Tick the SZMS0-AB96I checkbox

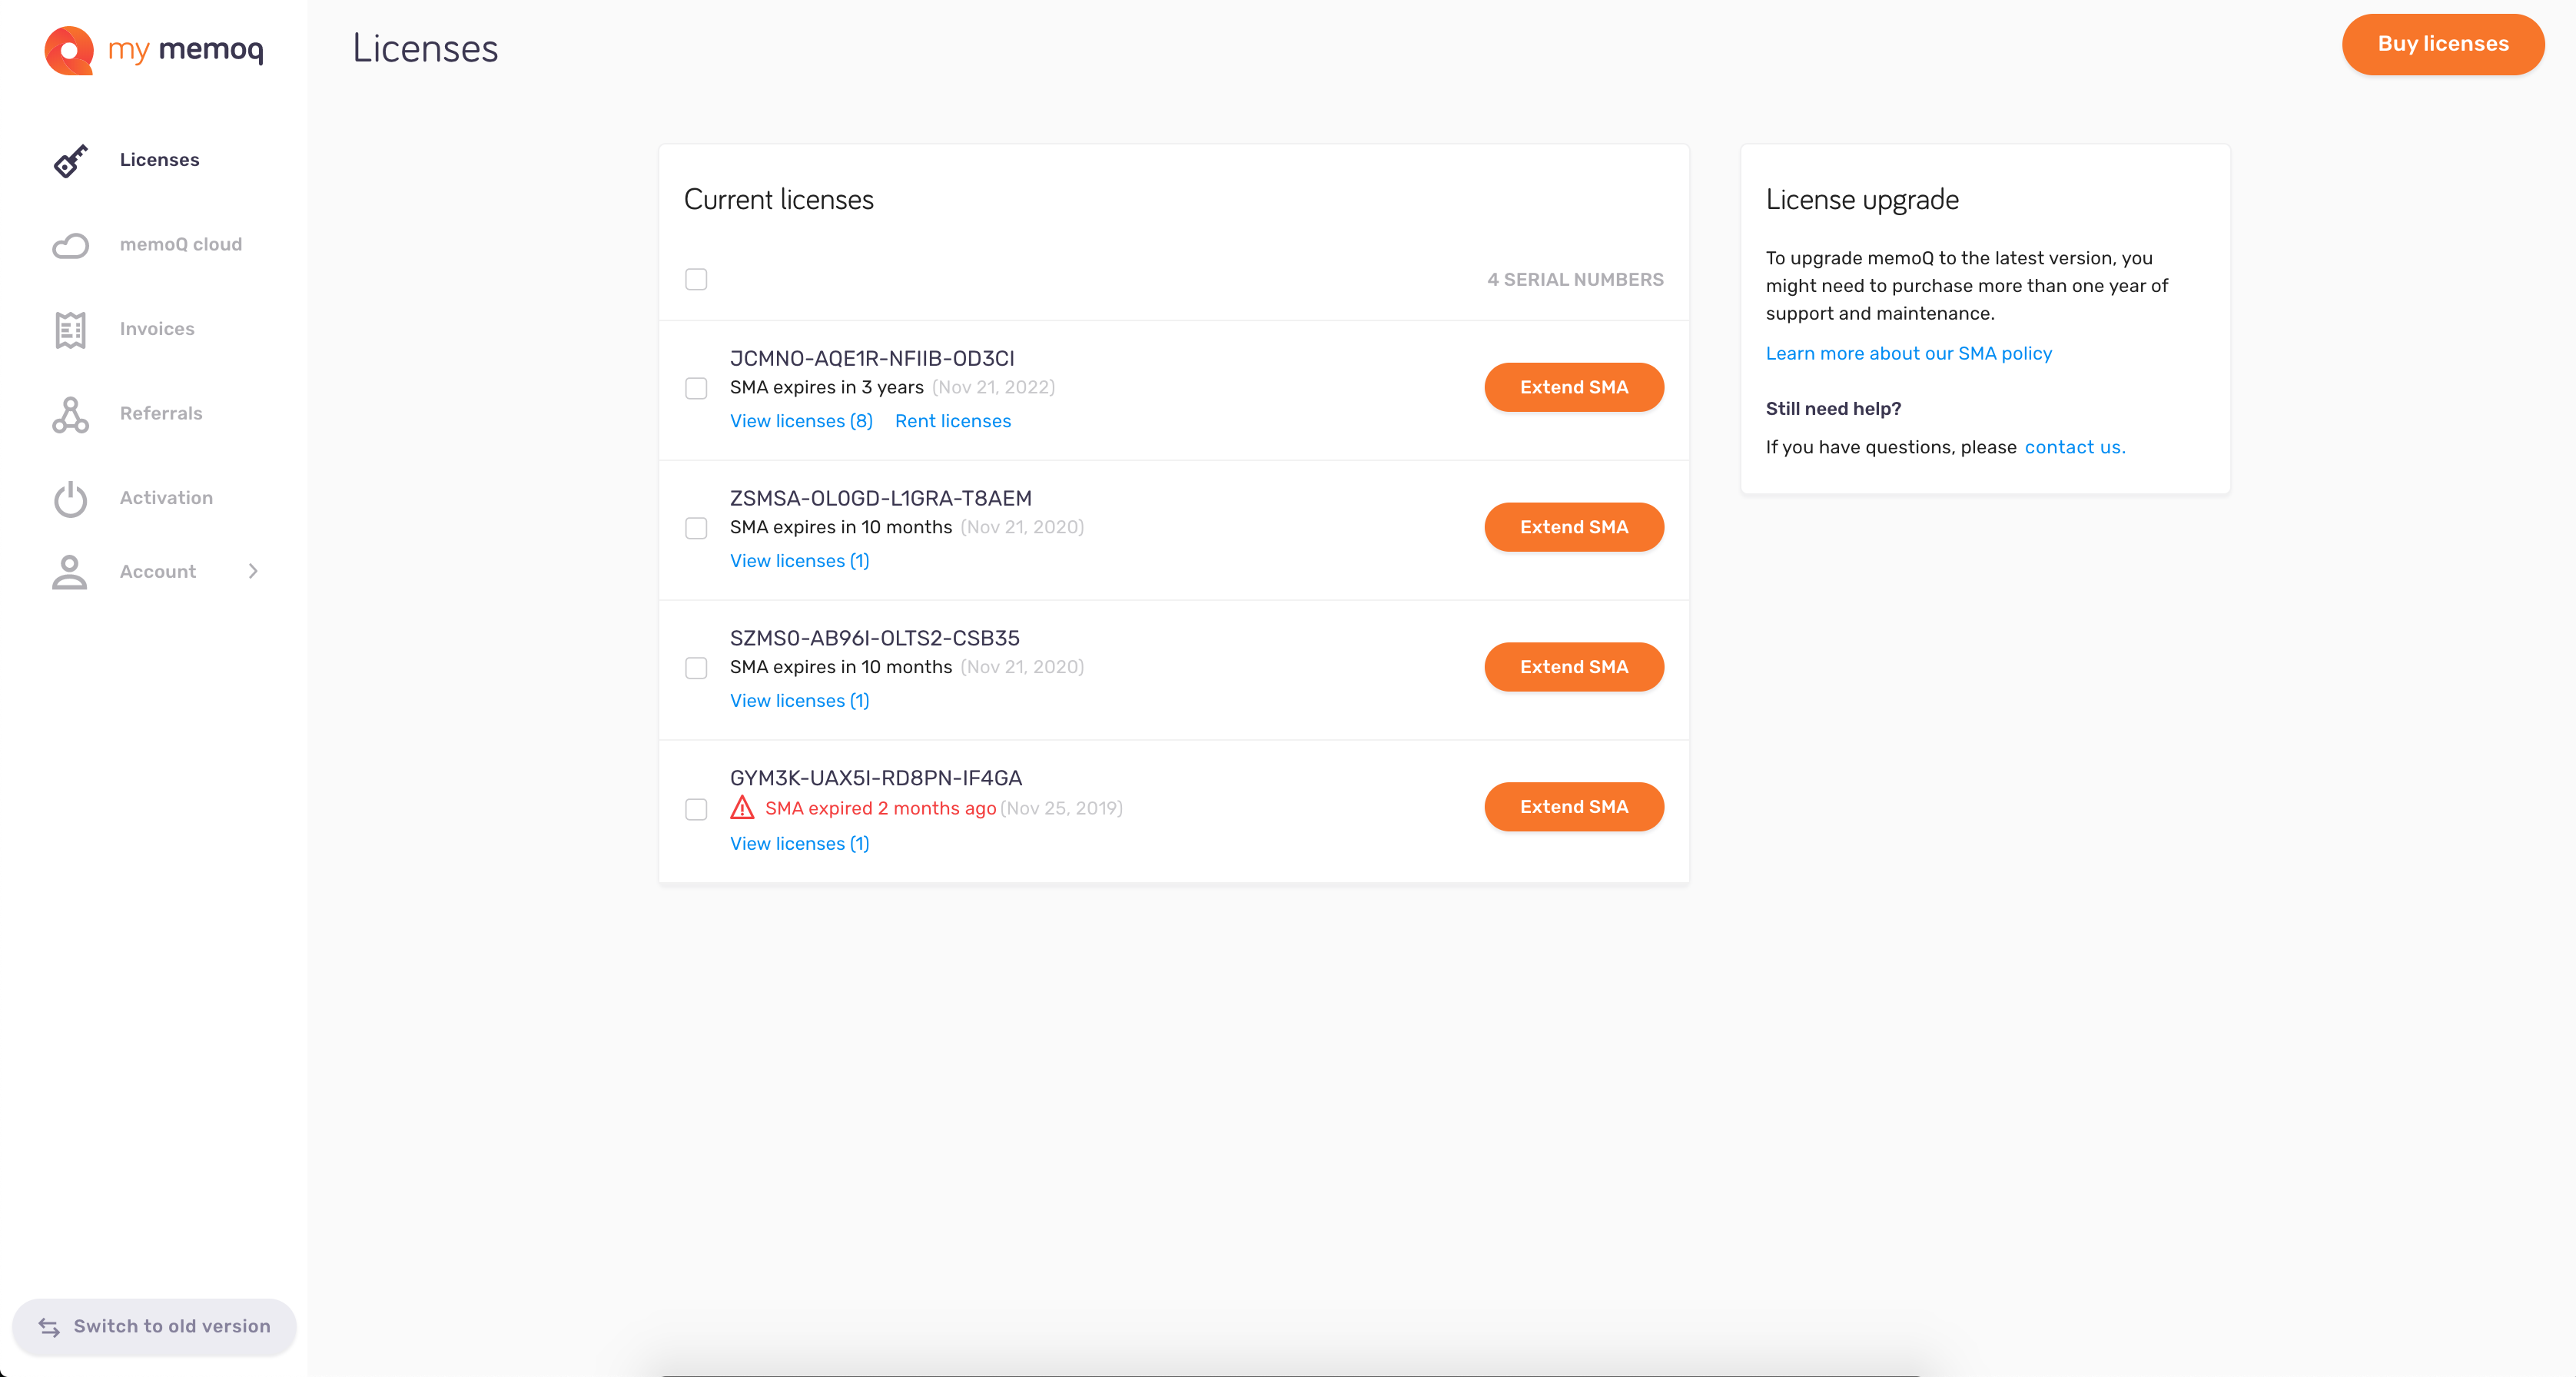tap(696, 668)
